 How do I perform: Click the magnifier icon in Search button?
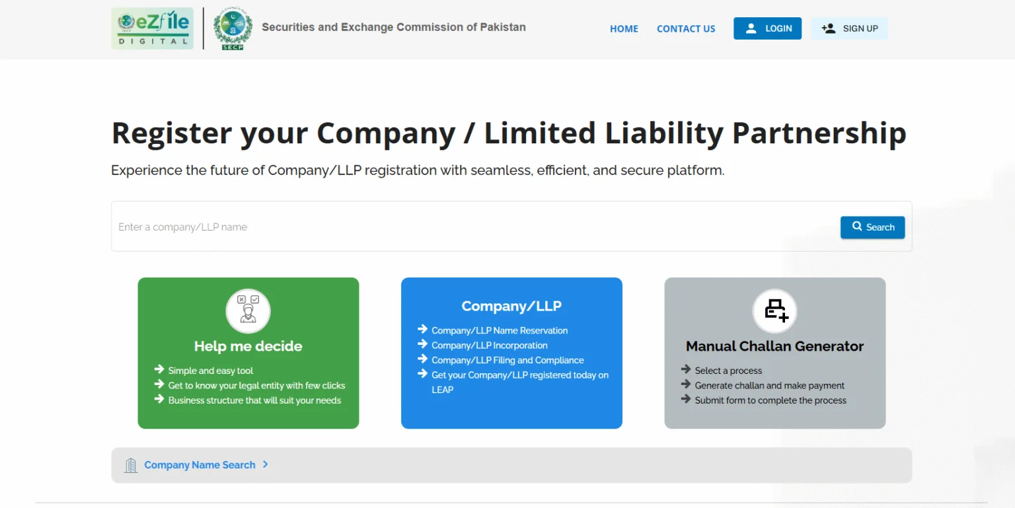pyautogui.click(x=857, y=227)
